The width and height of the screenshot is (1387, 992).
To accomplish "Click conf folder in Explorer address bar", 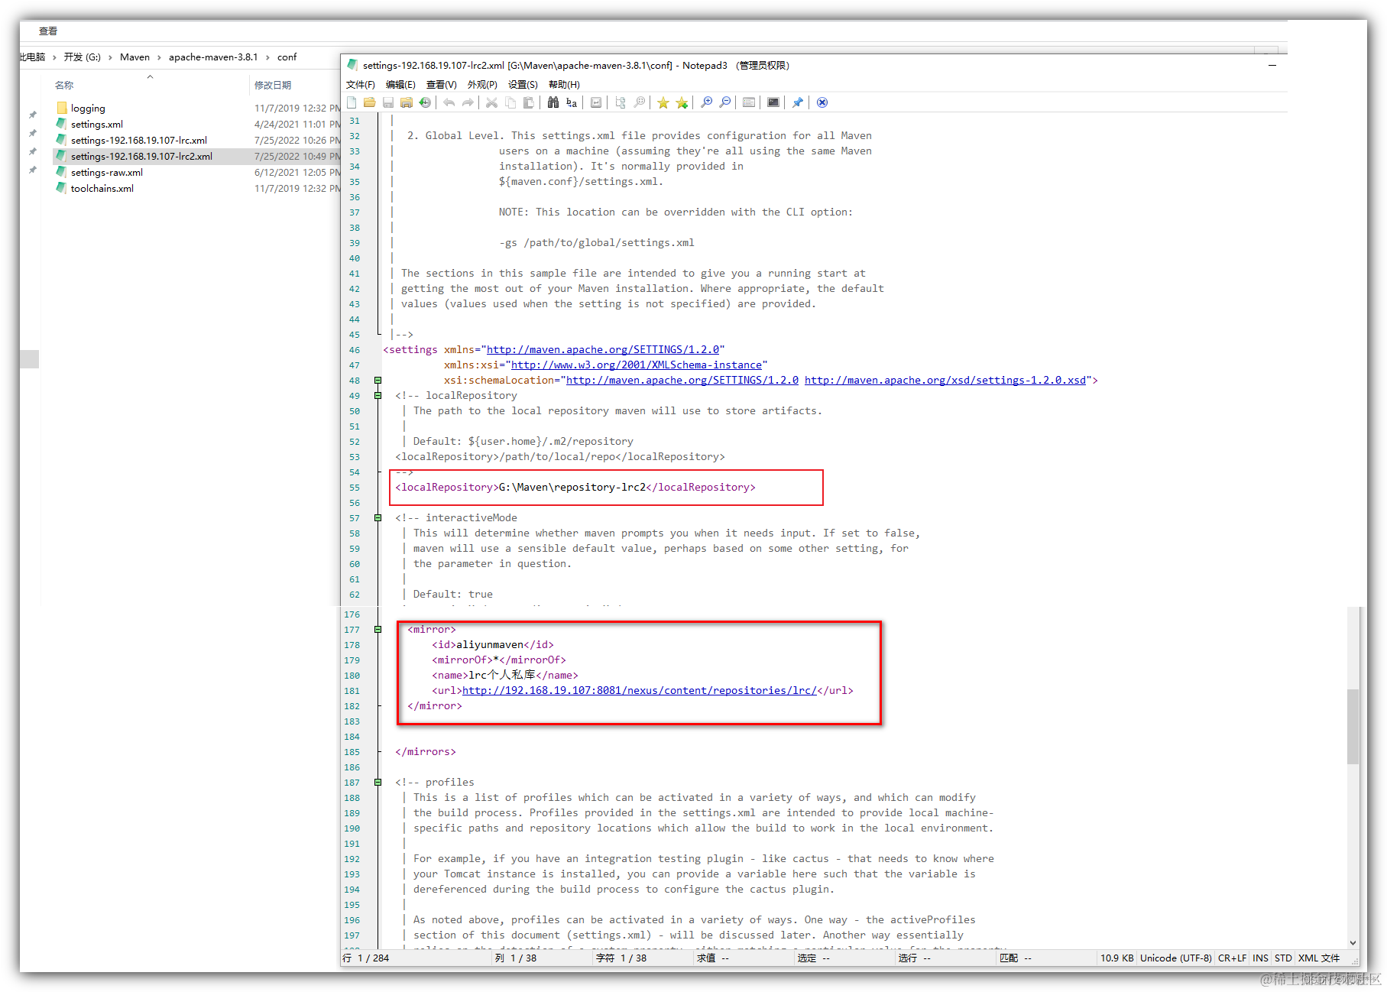I will pos(287,57).
